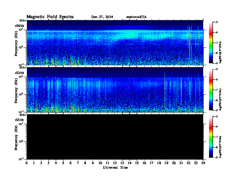
Task: Click hour tick label "19" on time axis
Action: [x=166, y=163]
